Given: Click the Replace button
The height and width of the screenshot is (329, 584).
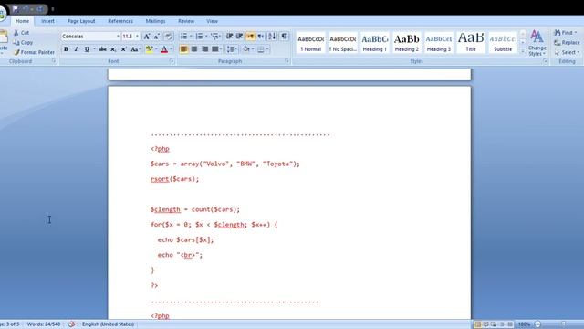Looking at the screenshot, I should pyautogui.click(x=567, y=43).
